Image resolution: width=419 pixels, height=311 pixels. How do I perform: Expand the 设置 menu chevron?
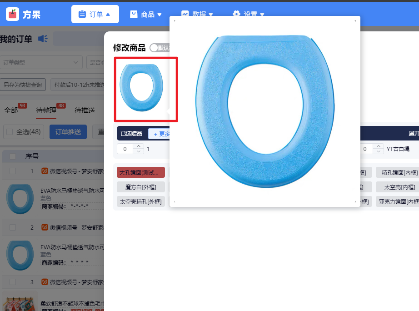click(261, 14)
